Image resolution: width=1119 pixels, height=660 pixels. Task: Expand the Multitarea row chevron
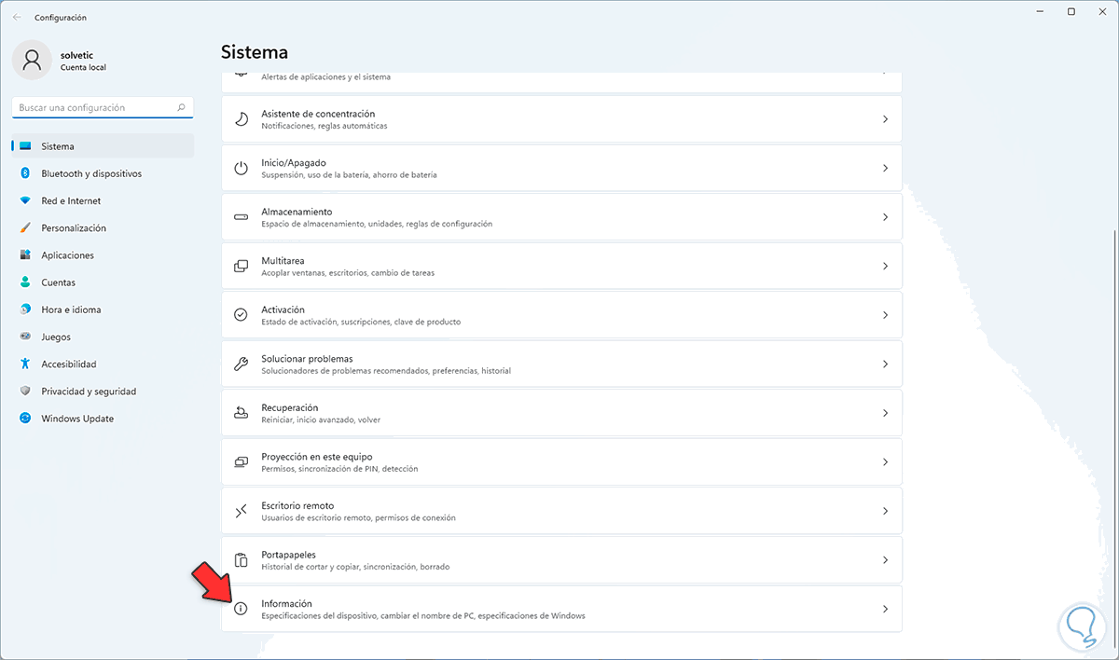(x=885, y=266)
